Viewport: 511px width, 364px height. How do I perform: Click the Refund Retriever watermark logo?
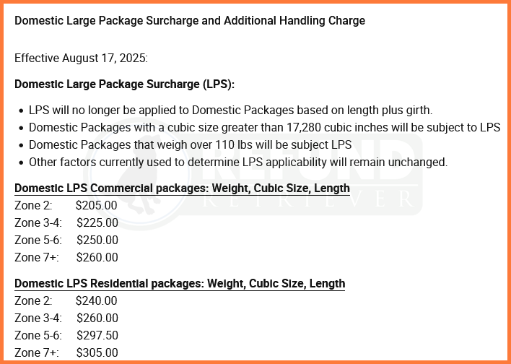pos(253,174)
